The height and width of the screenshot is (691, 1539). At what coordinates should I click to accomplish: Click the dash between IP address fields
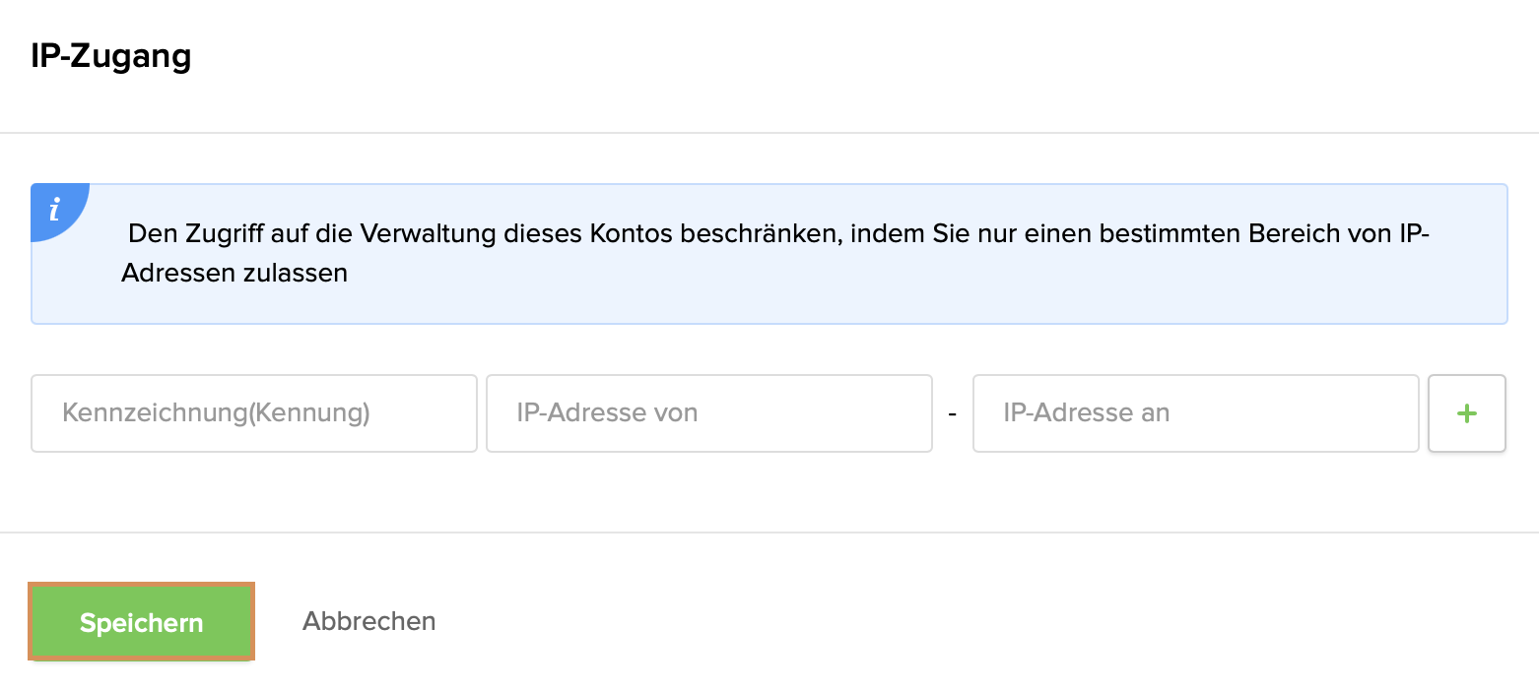point(952,414)
